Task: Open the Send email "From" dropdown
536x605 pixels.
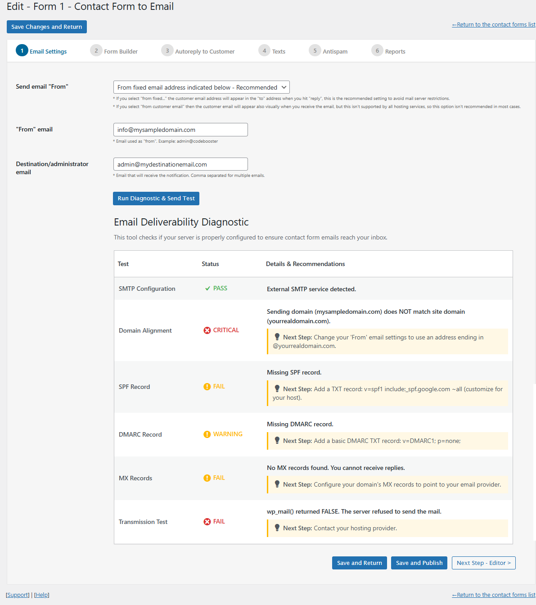Action: (201, 87)
